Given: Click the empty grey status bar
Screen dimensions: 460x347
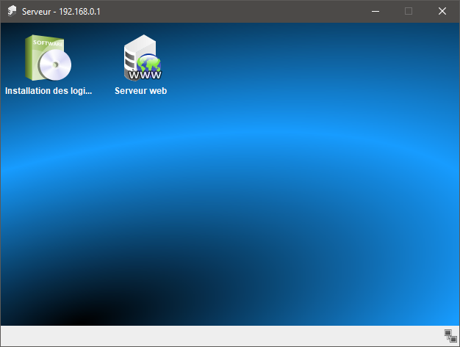Looking at the screenshot, I should (x=220, y=336).
